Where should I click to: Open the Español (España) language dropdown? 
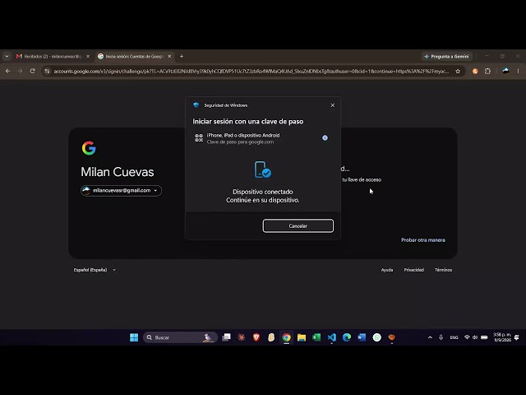pyautogui.click(x=95, y=270)
